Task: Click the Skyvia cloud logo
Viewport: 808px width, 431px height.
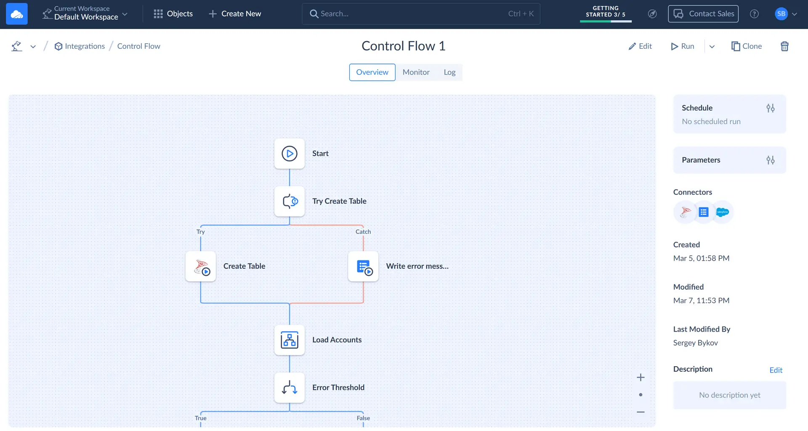Action: coord(17,14)
